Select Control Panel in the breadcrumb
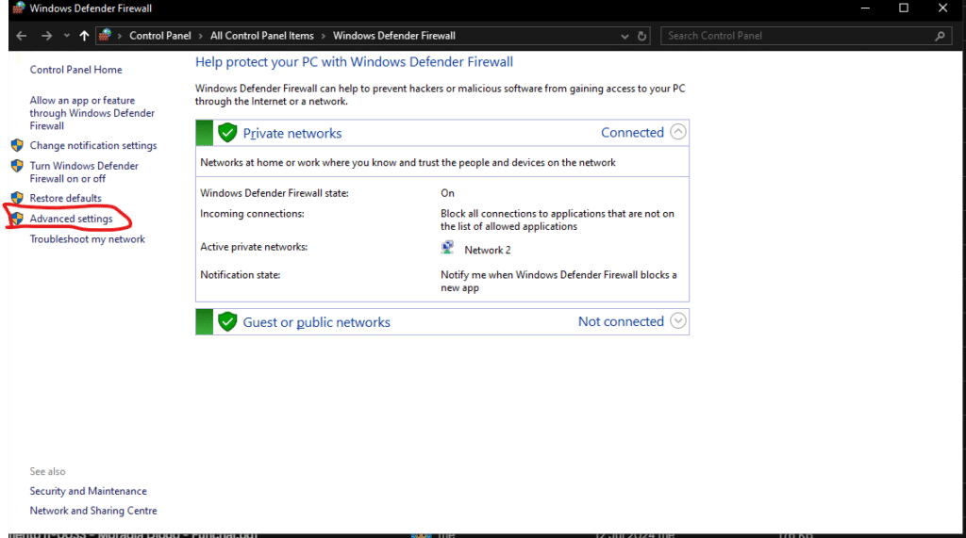This screenshot has width=966, height=538. tap(160, 36)
